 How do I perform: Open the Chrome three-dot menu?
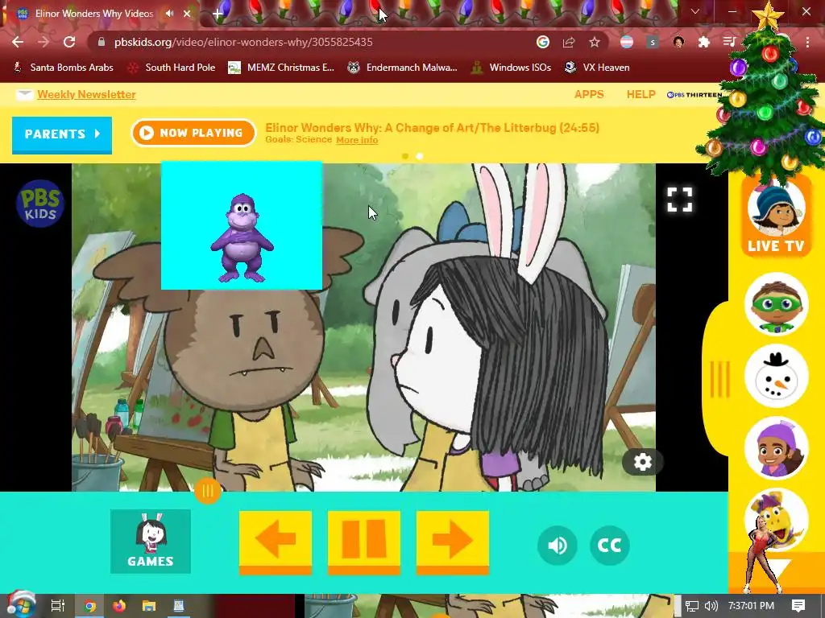(x=807, y=42)
